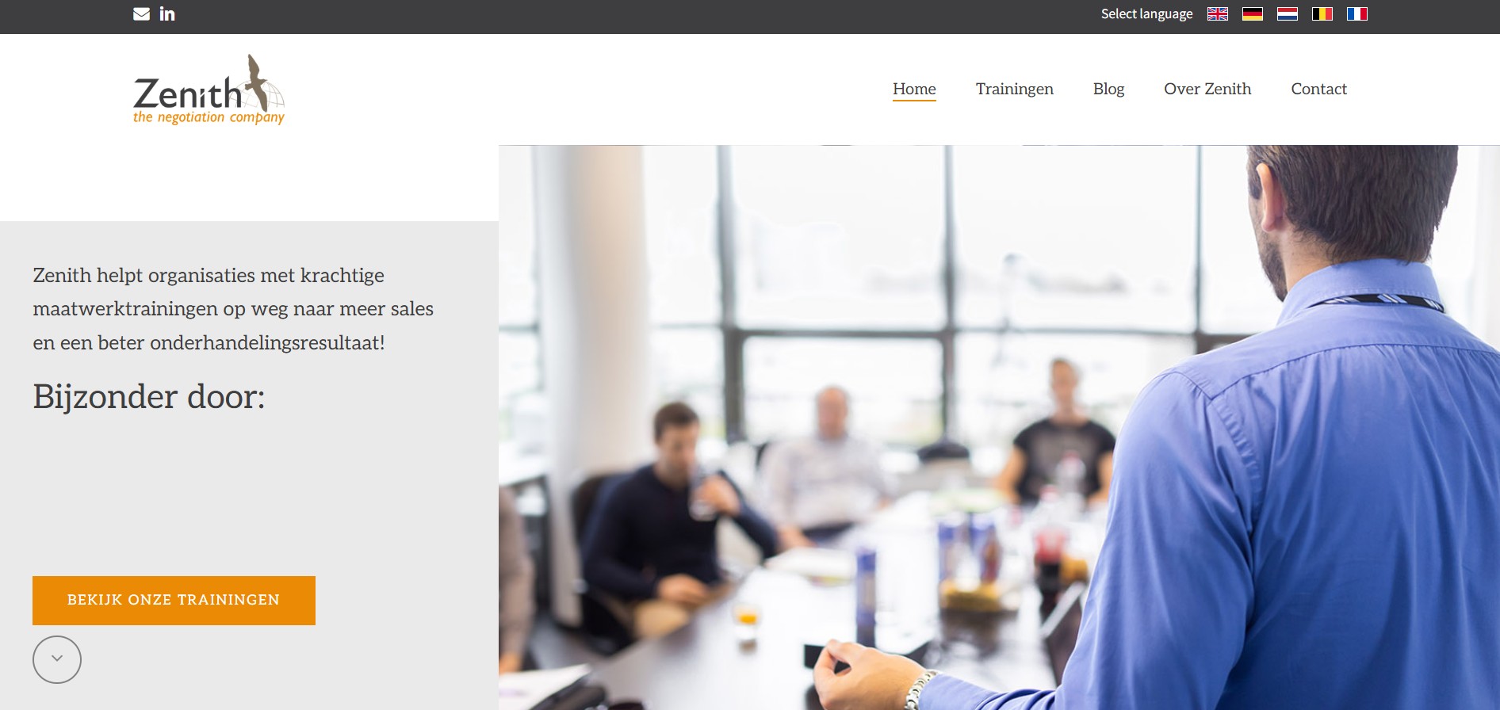1500x710 pixels.
Task: Go to the Home menu item
Action: point(914,89)
